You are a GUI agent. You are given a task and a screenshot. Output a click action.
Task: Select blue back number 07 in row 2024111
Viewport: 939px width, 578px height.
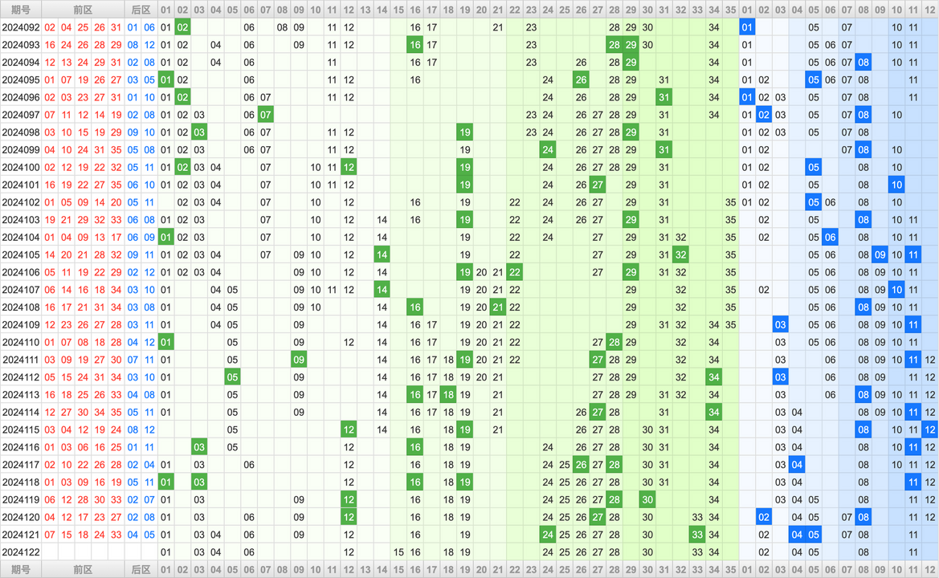(133, 360)
